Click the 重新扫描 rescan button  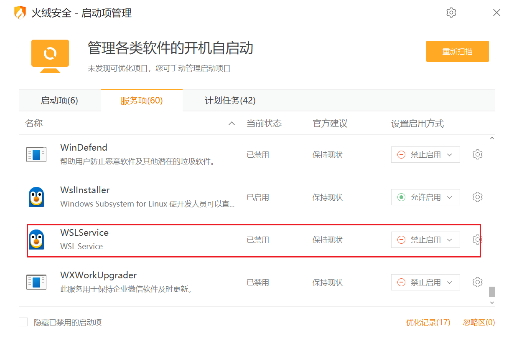point(458,51)
